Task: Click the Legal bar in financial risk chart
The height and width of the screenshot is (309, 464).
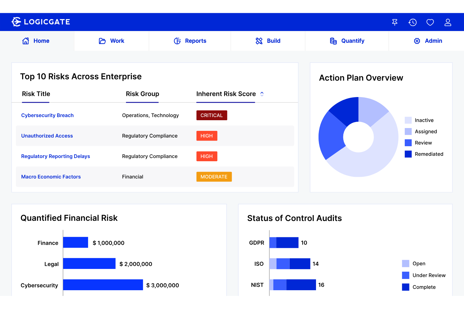Action: 89,264
